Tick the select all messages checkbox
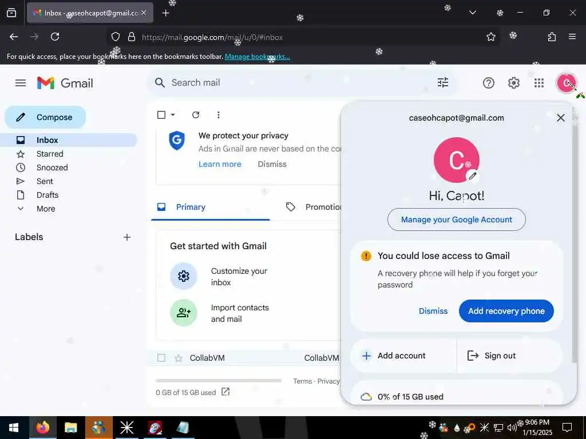 (x=161, y=114)
